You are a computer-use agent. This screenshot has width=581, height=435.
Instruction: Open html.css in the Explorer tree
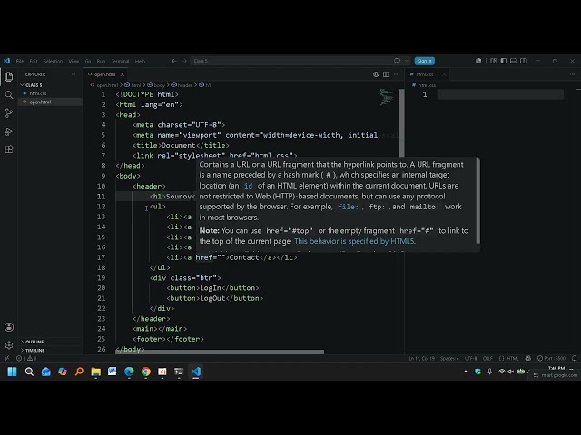[51, 93]
